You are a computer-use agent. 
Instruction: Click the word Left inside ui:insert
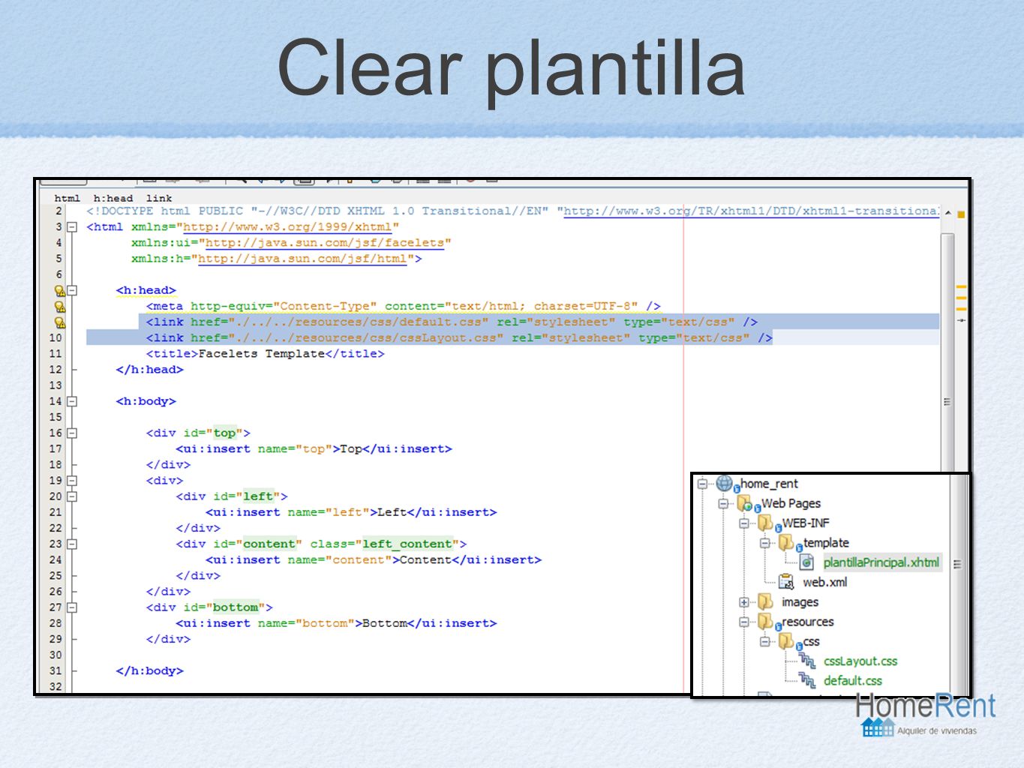click(x=392, y=512)
